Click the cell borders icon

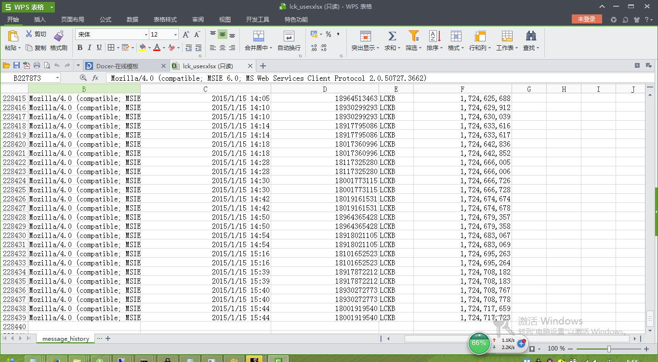coord(111,47)
